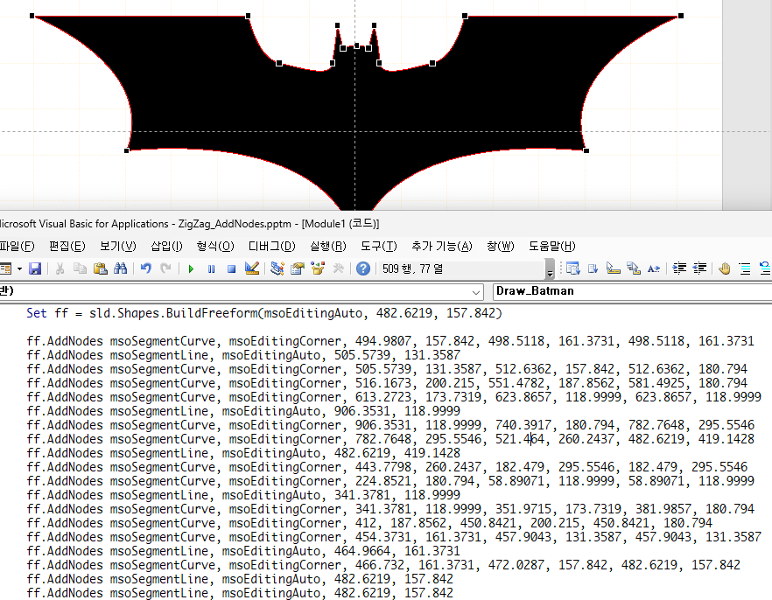Click the Uncomment Block icon
Screen dimensions: 772x600
pyautogui.click(x=765, y=269)
